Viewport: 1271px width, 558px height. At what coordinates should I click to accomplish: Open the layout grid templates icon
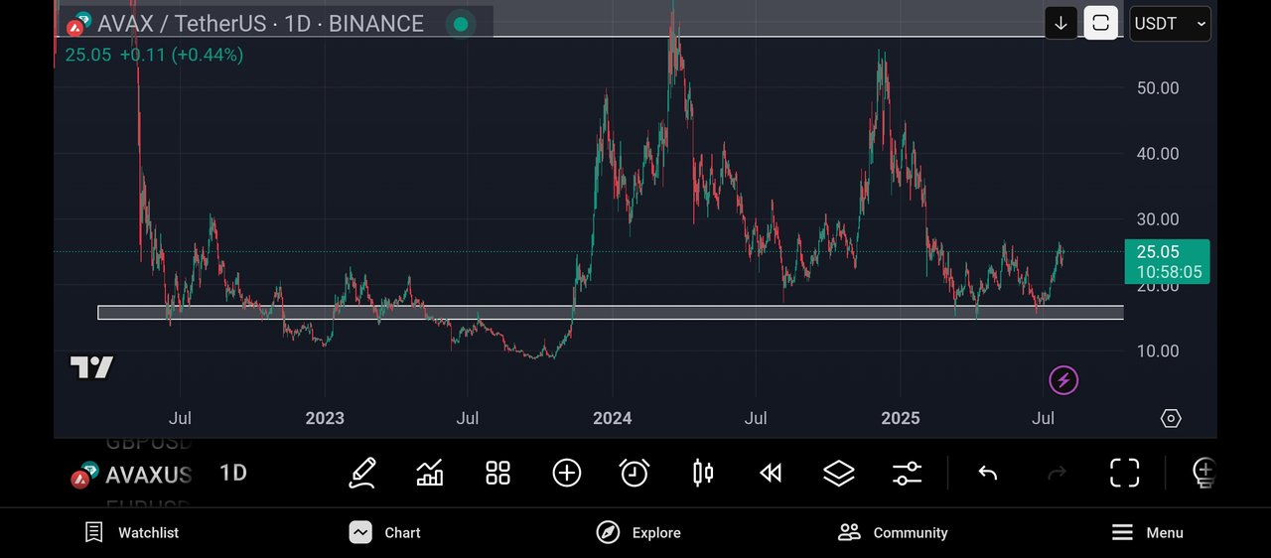point(497,473)
